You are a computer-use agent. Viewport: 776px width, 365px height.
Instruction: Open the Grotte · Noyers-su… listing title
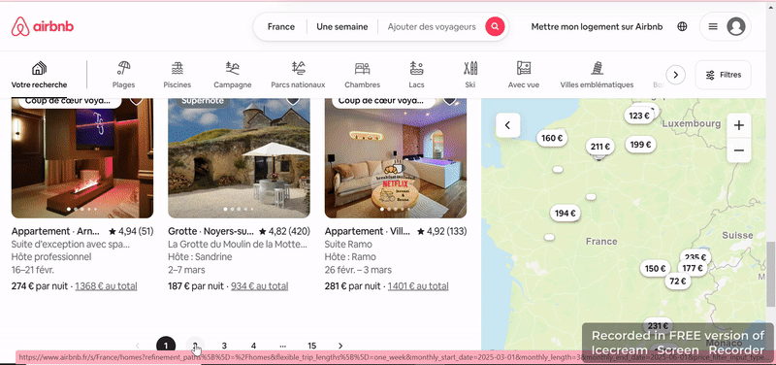(x=211, y=231)
